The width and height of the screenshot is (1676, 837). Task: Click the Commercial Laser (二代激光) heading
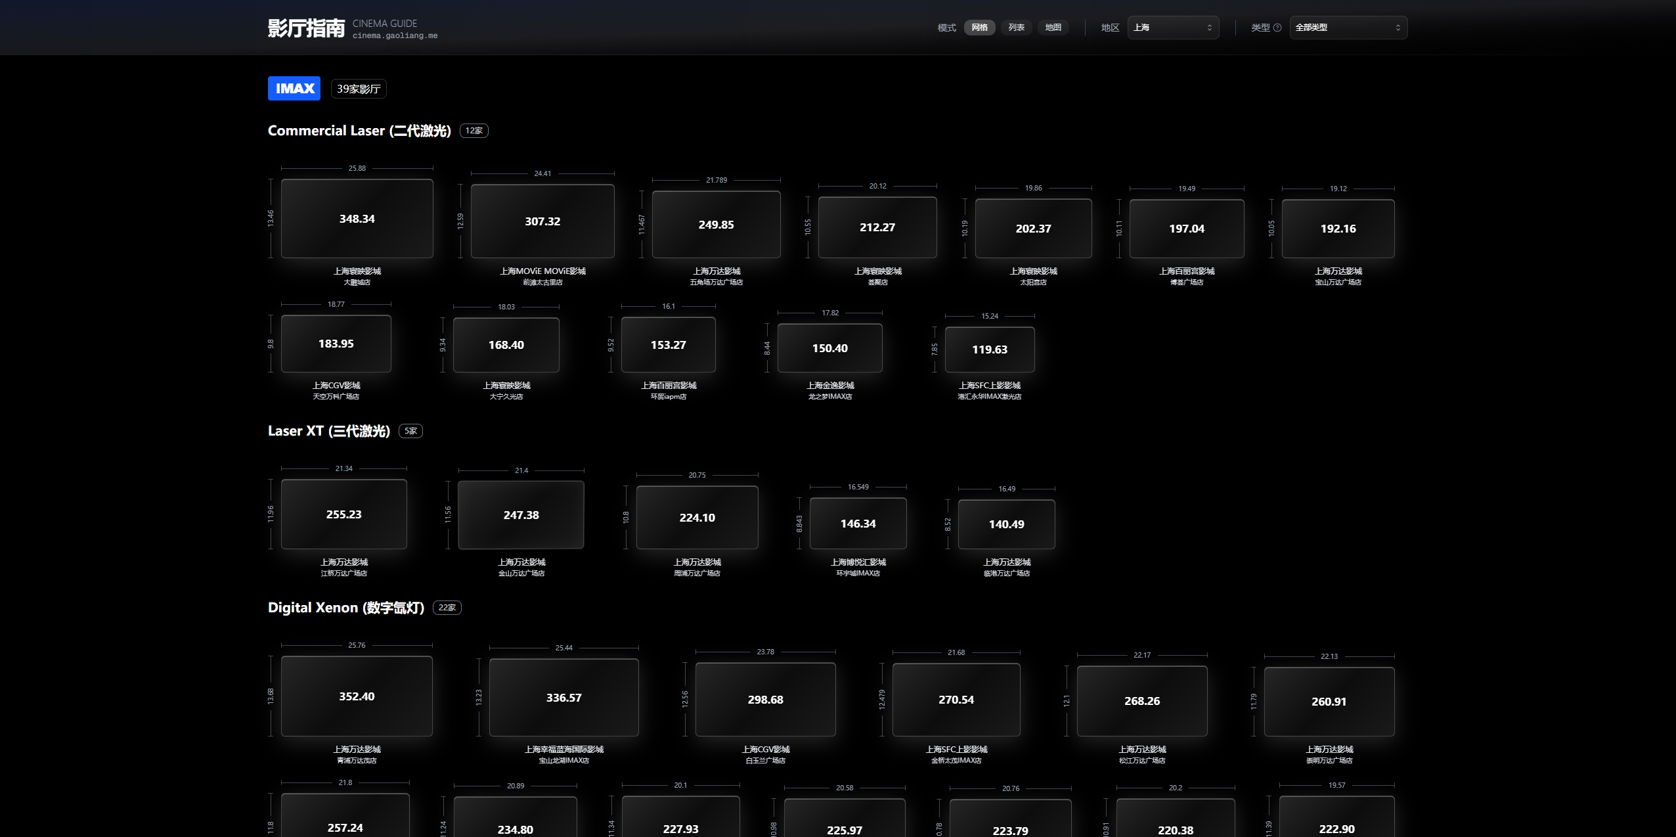(359, 131)
